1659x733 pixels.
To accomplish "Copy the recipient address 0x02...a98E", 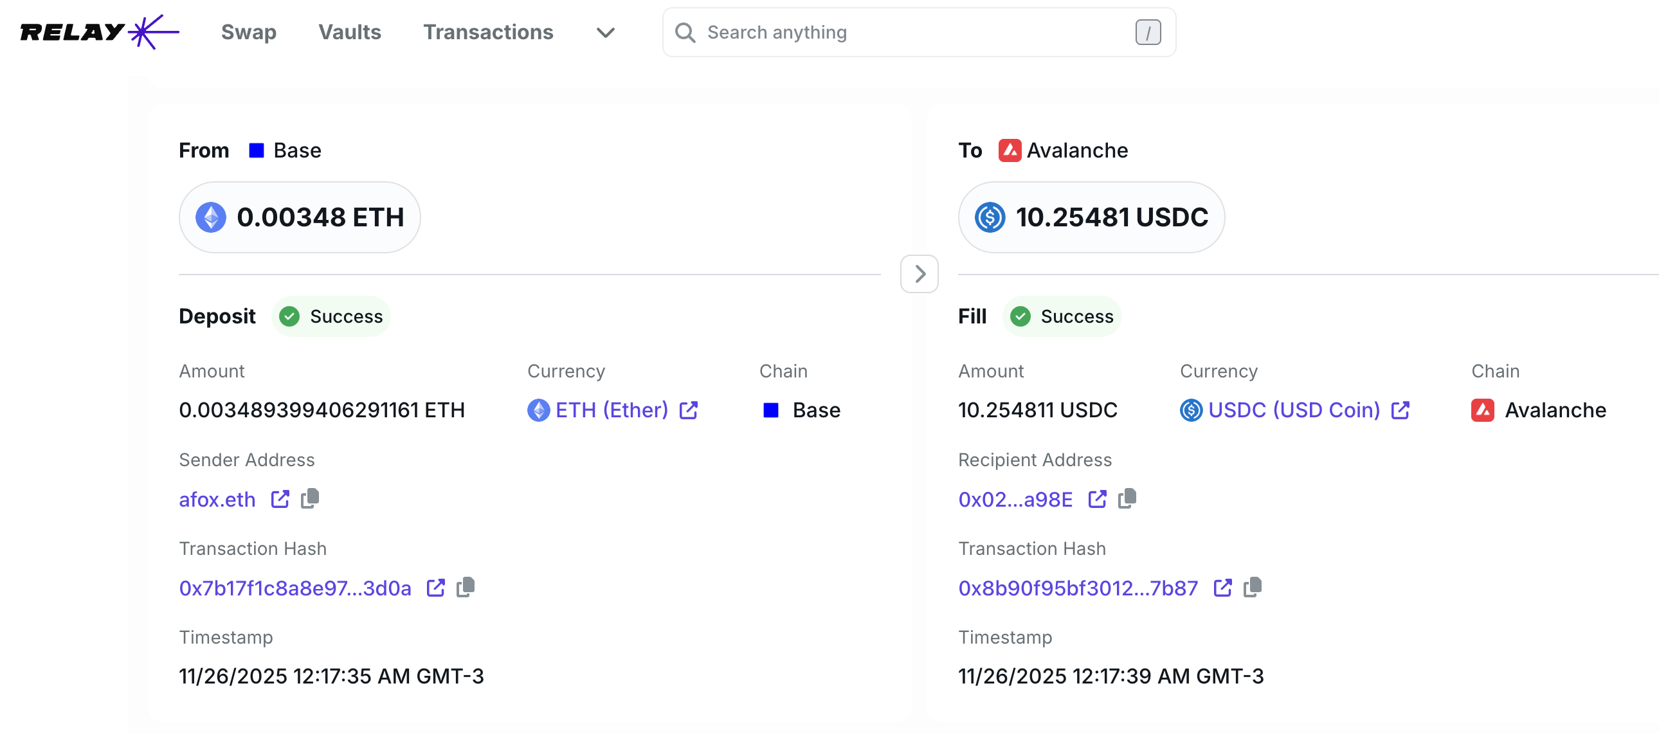I will 1127,498.
